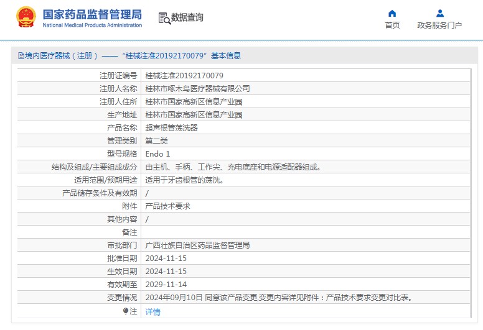The image size is (483, 330).
Task: Click the home icon above 首页
Action: pos(392,13)
